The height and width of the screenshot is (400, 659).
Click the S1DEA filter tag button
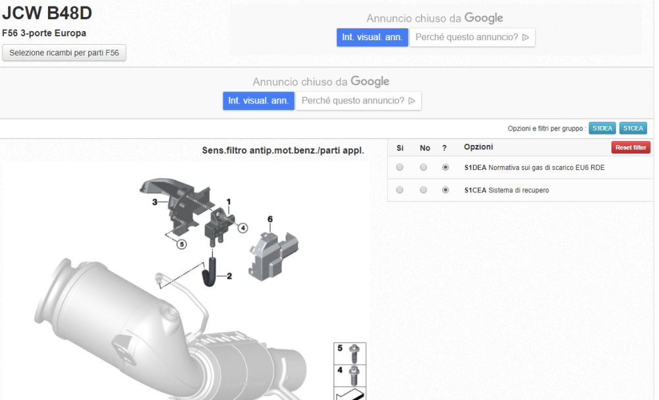point(602,128)
